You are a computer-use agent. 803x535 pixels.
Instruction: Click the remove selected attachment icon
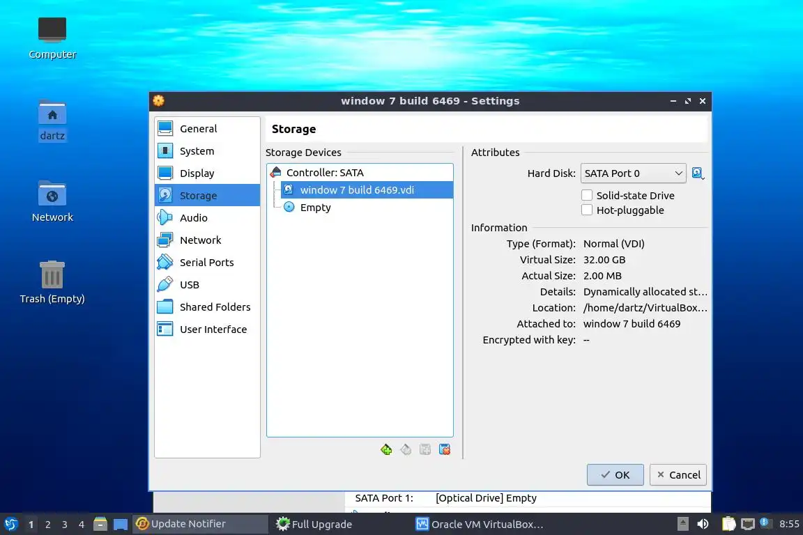[x=445, y=449]
